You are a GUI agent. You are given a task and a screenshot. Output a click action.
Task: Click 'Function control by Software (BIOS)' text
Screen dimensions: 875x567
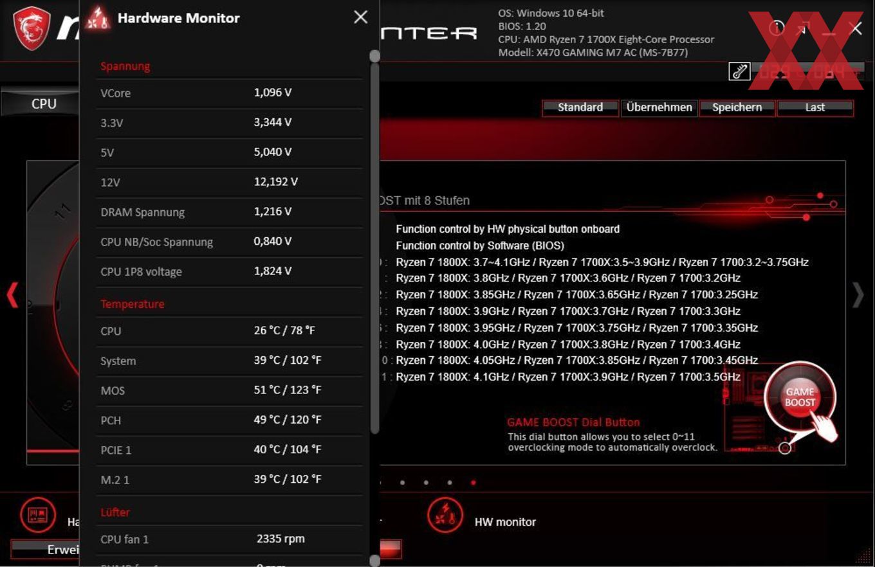480,246
